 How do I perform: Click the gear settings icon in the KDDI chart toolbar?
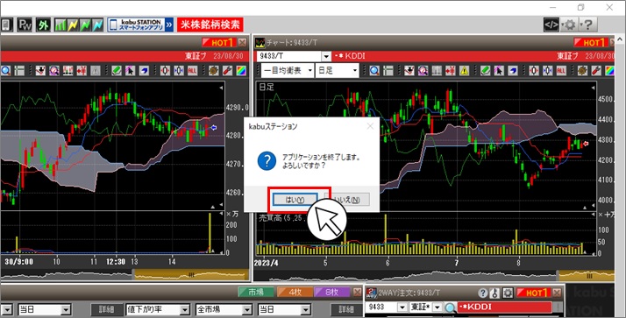(x=582, y=71)
